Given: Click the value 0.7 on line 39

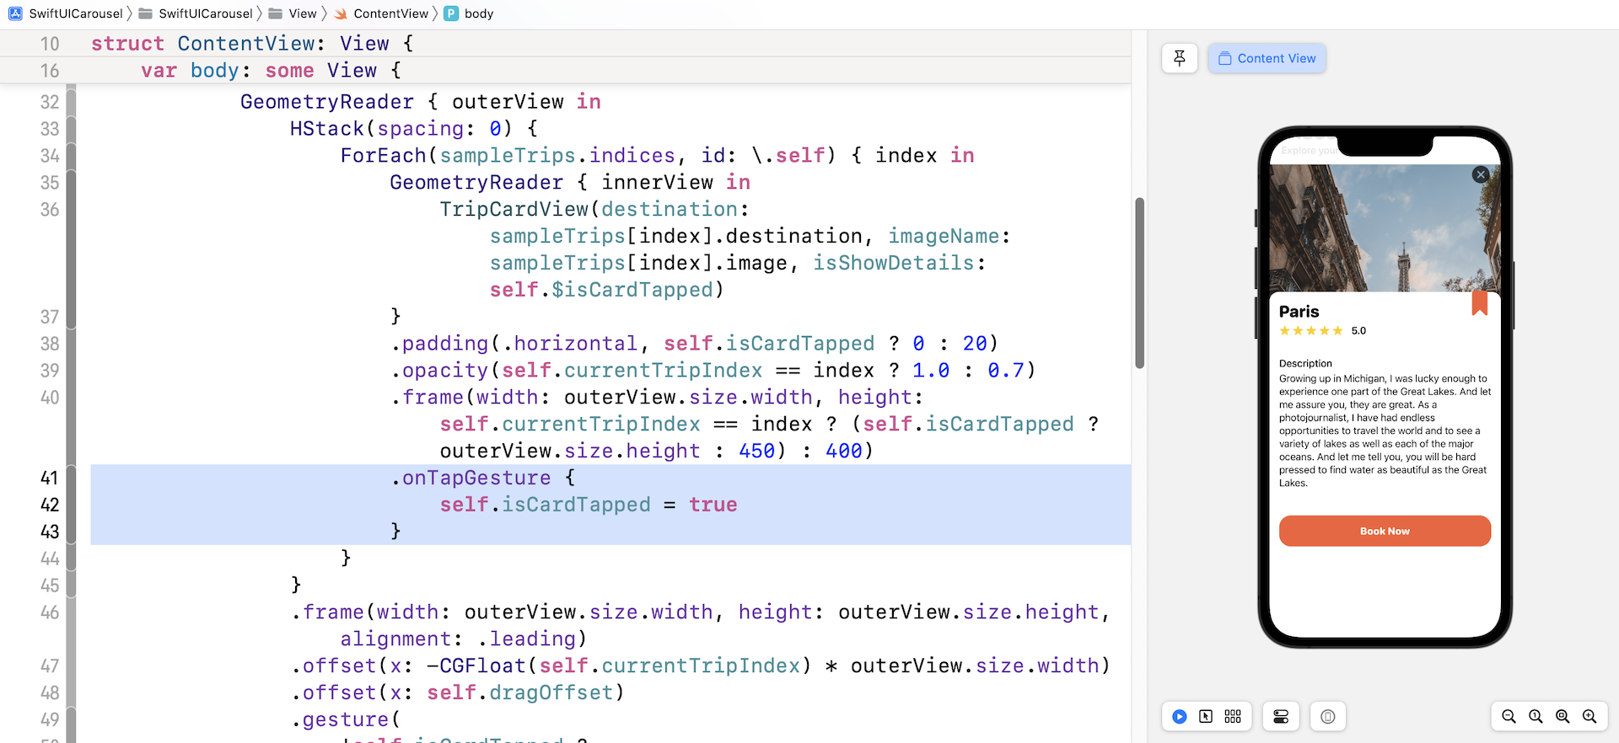Looking at the screenshot, I should pyautogui.click(x=1005, y=371).
